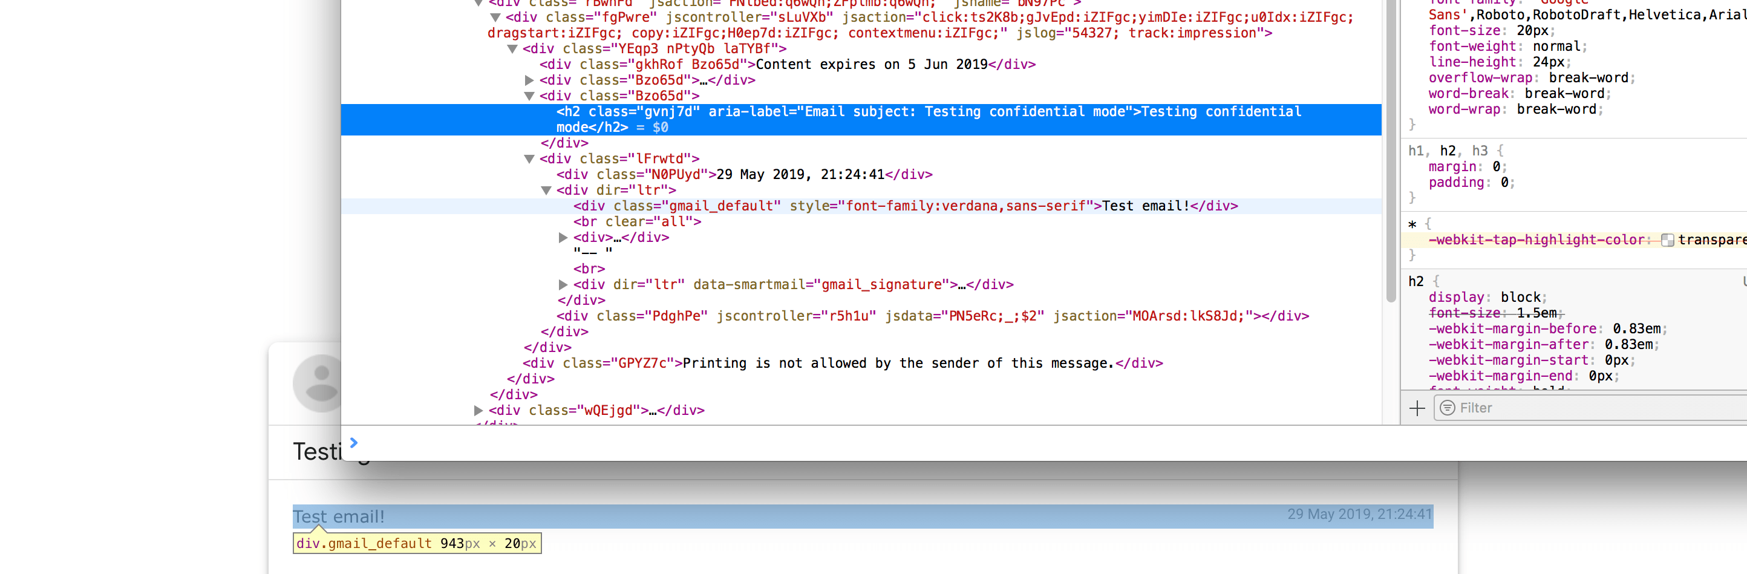The width and height of the screenshot is (1747, 574).
Task: Click the -webkit-margin-before 0.83em value
Action: (x=1636, y=329)
